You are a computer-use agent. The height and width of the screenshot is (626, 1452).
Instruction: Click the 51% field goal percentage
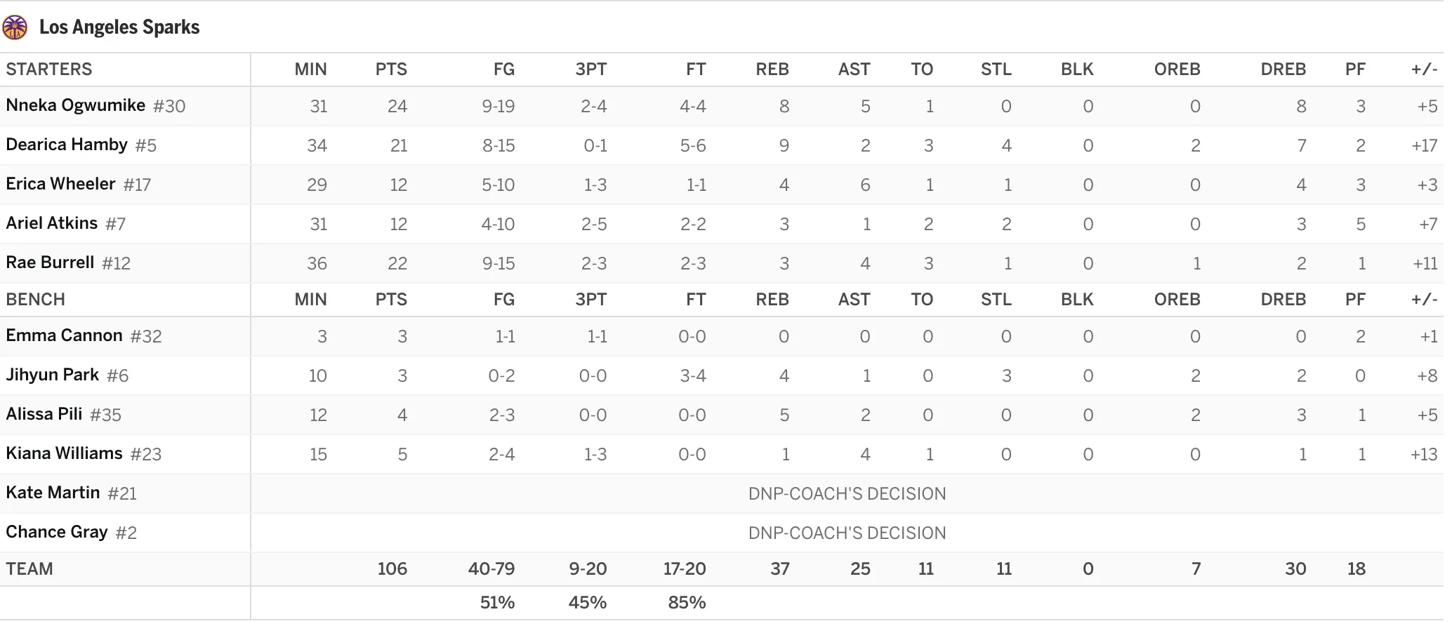click(497, 603)
